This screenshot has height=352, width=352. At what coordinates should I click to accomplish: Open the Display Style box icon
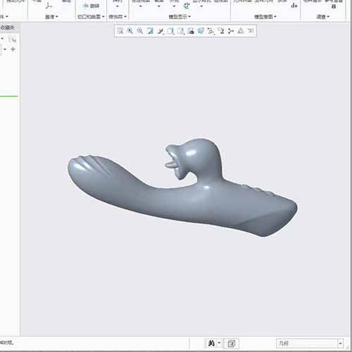170,31
